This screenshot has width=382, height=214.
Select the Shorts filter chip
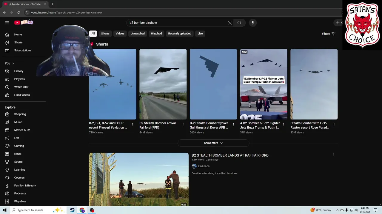[105, 34]
